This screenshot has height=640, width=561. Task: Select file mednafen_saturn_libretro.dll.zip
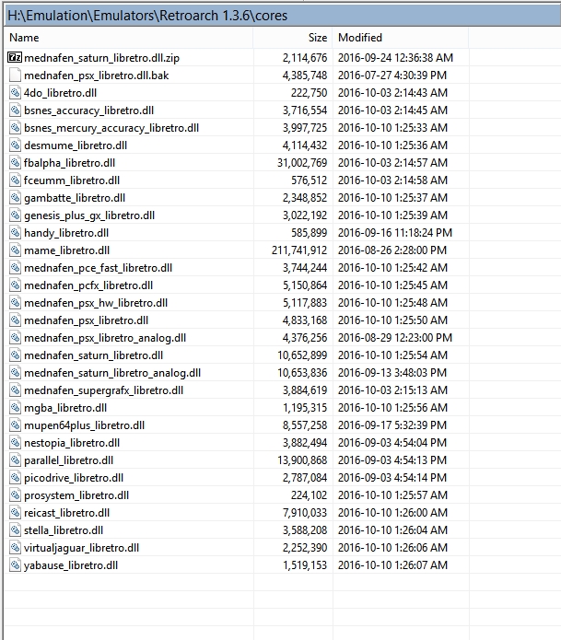(101, 58)
